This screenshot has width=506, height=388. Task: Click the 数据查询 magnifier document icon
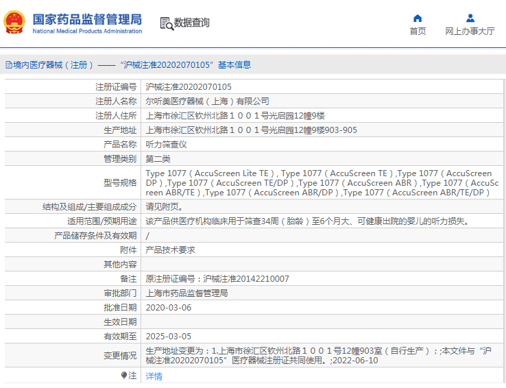coord(167,23)
